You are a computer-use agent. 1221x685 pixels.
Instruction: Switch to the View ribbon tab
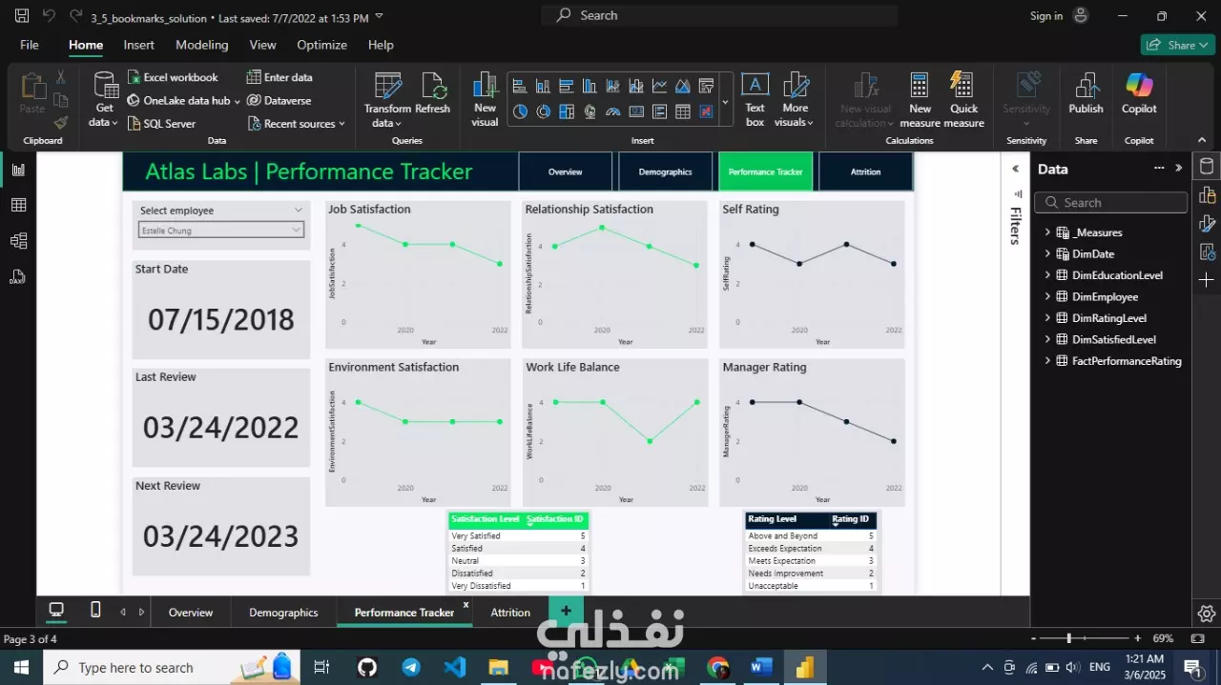[262, 45]
